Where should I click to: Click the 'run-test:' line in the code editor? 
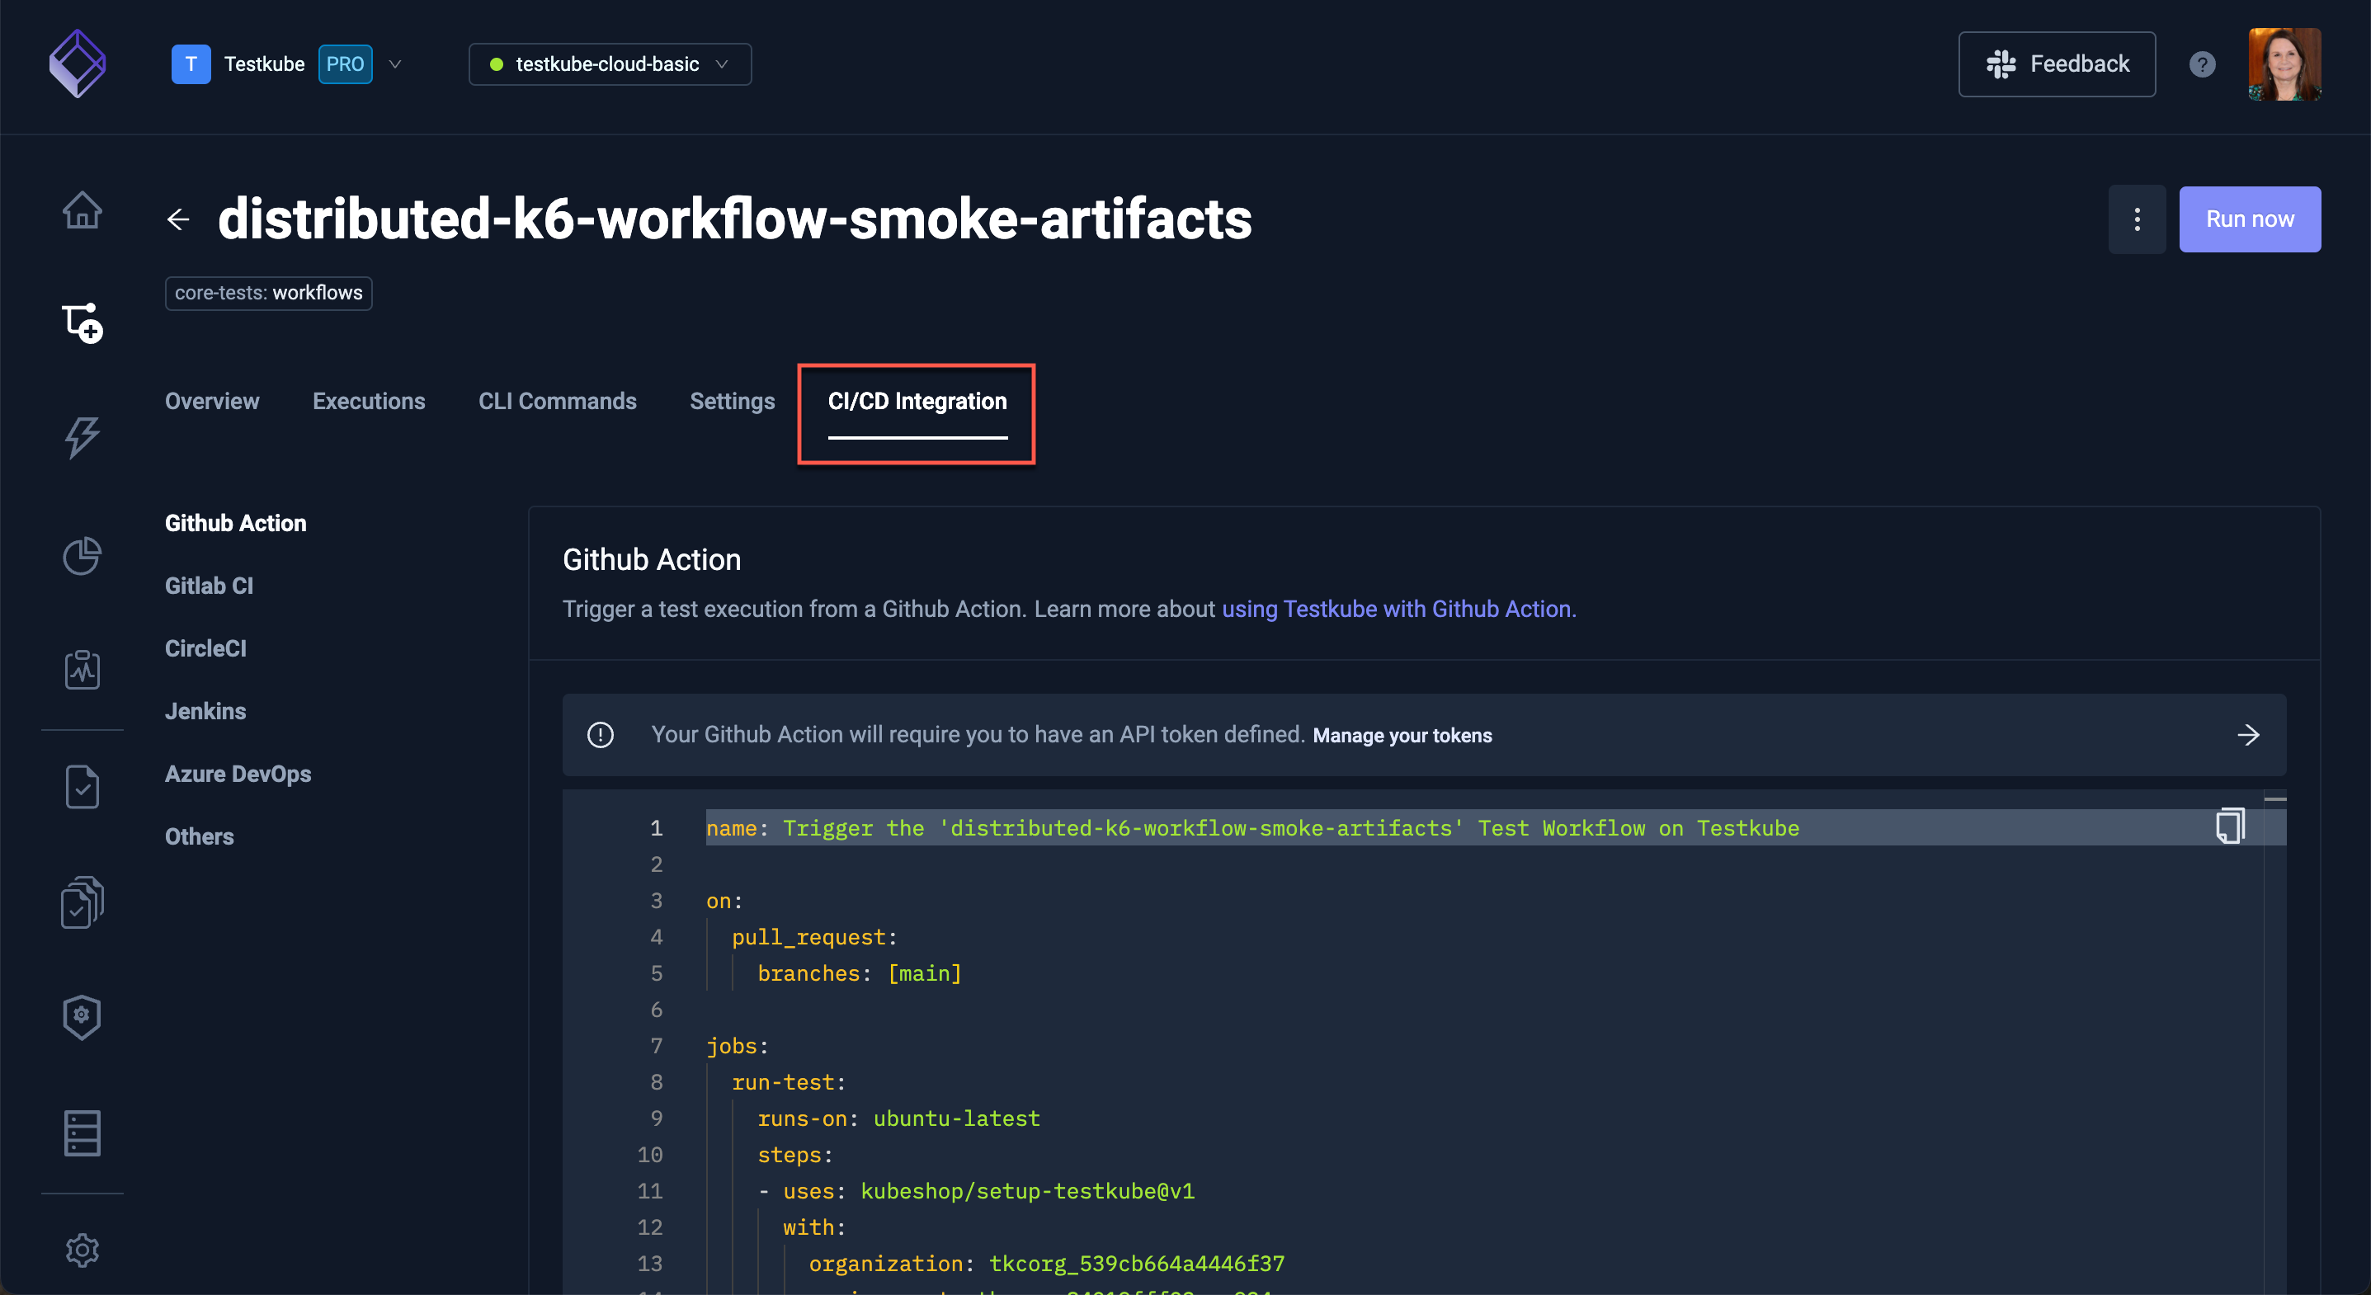tap(788, 1082)
